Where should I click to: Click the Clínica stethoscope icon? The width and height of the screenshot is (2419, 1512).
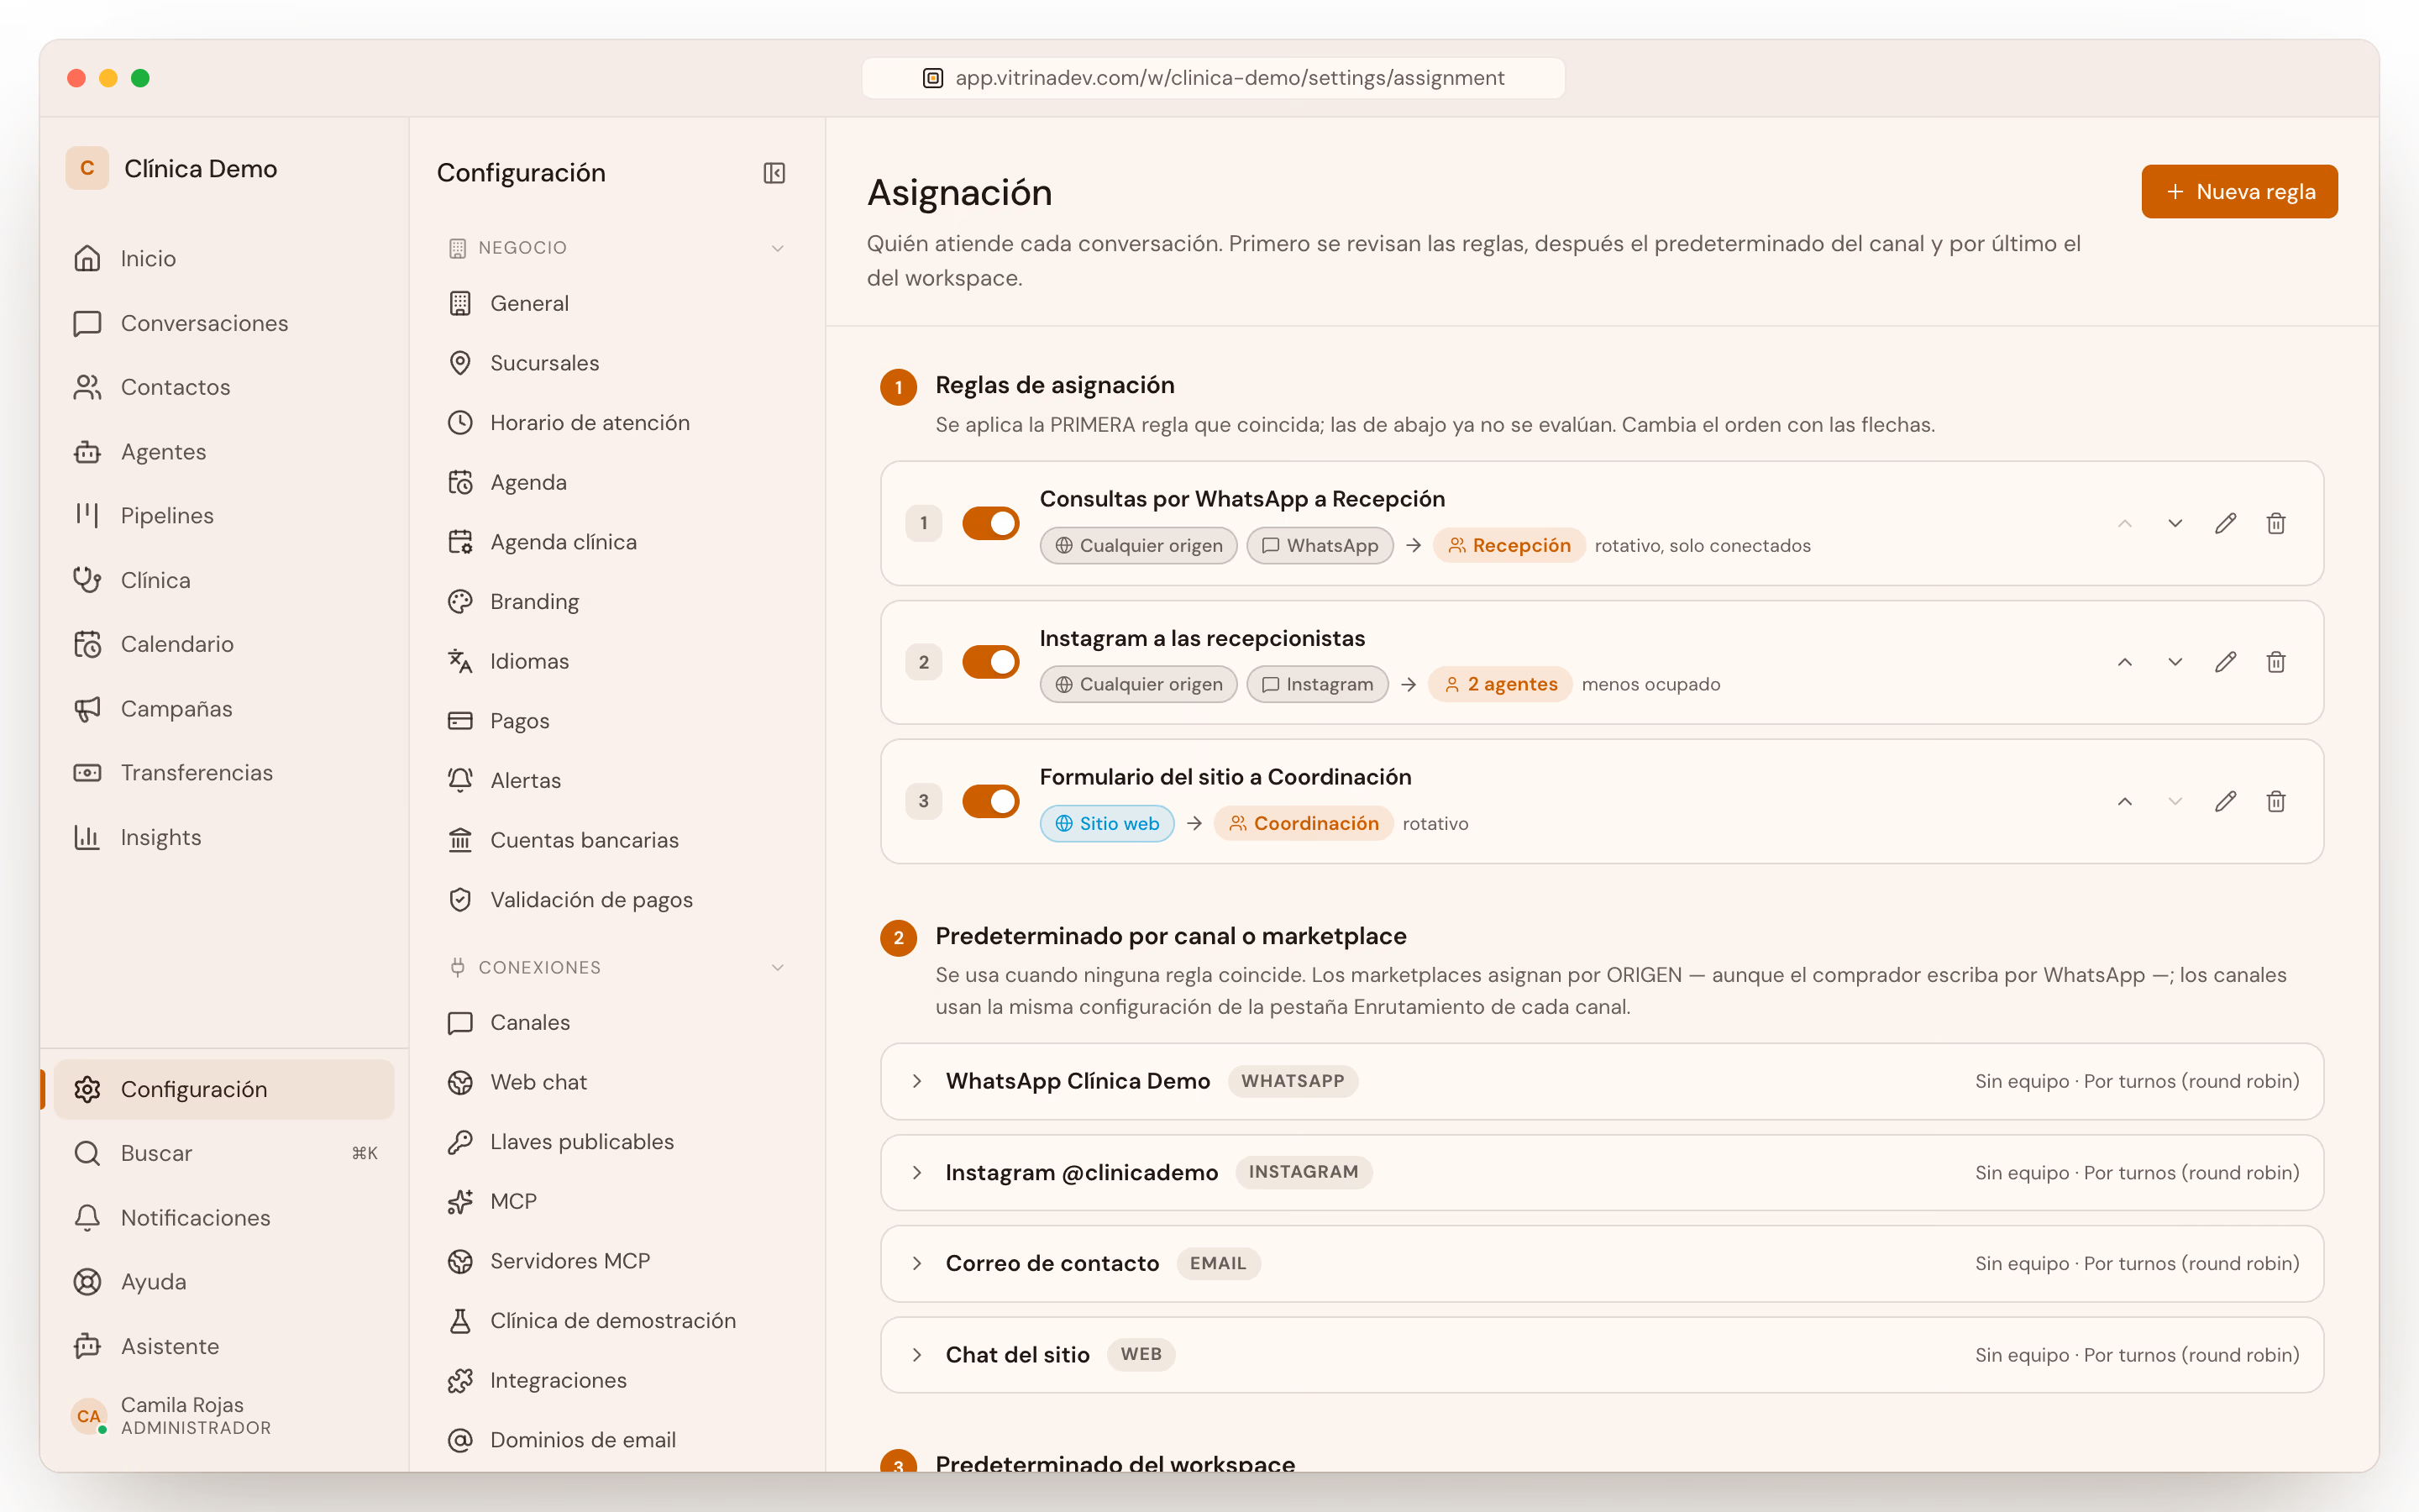point(87,580)
